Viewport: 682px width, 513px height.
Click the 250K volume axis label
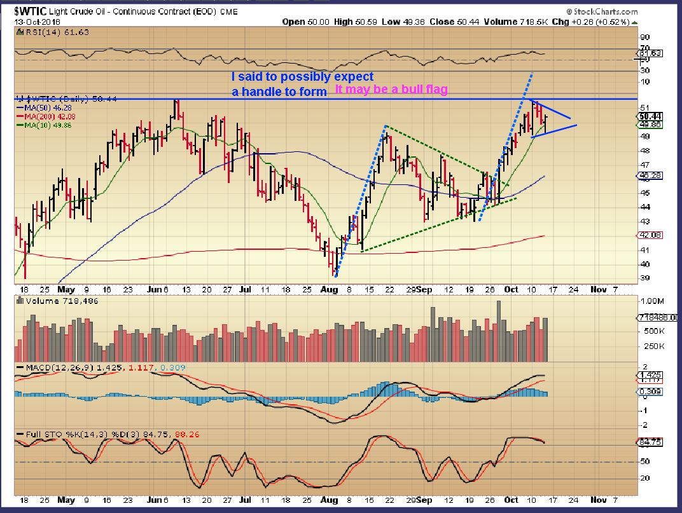coord(654,346)
